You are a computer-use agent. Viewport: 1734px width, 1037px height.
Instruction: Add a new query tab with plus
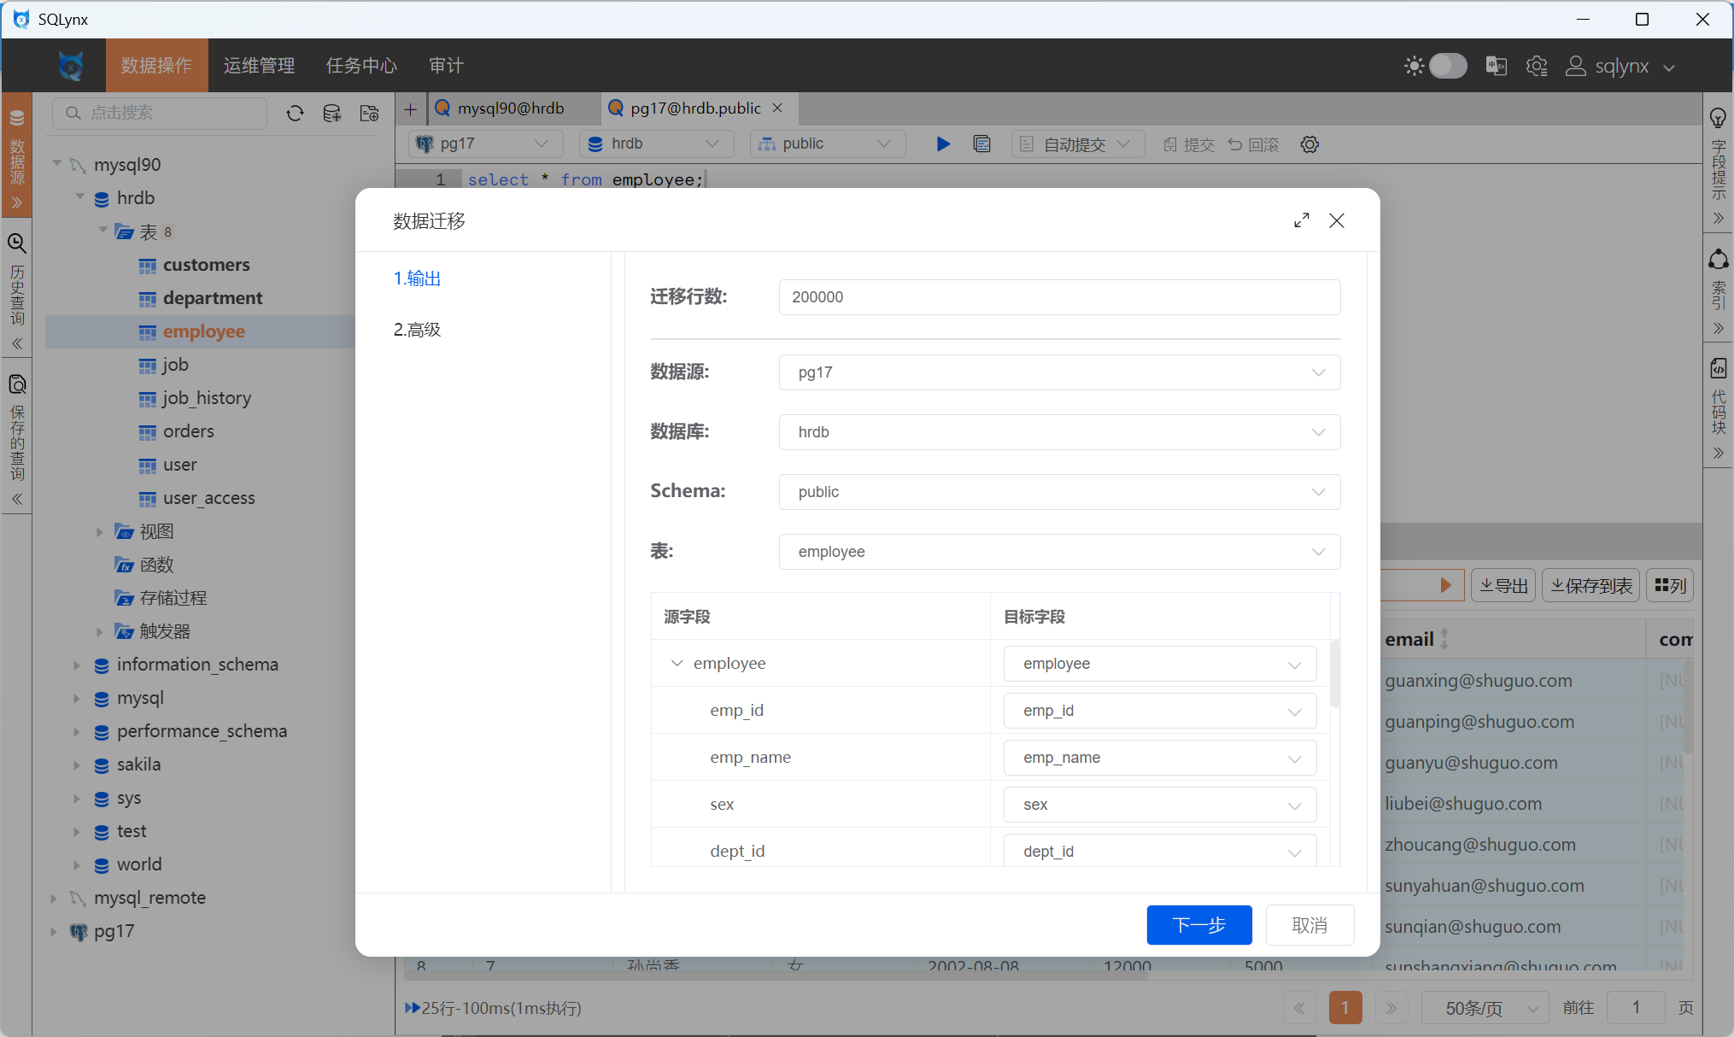(x=411, y=108)
